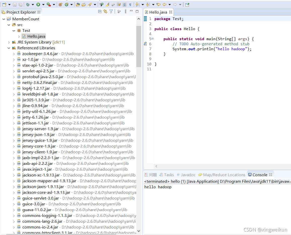This screenshot has width=291, height=235.
Task: Minimize the Project Explorer view
Action: click(131, 11)
